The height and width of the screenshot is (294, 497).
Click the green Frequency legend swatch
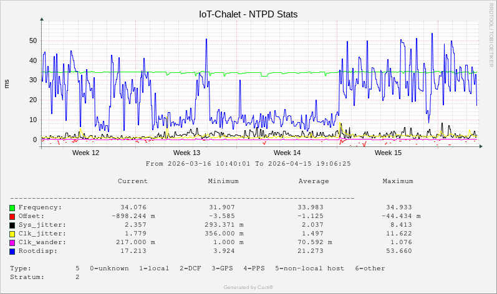point(12,207)
